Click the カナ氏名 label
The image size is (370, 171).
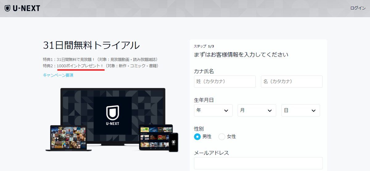[x=204, y=71]
